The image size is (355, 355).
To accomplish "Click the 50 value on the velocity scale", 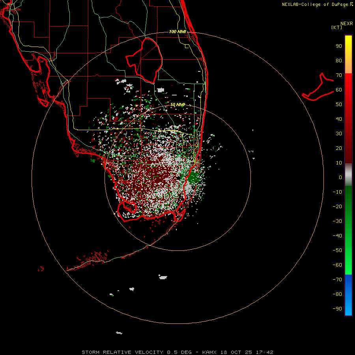I will (339, 105).
